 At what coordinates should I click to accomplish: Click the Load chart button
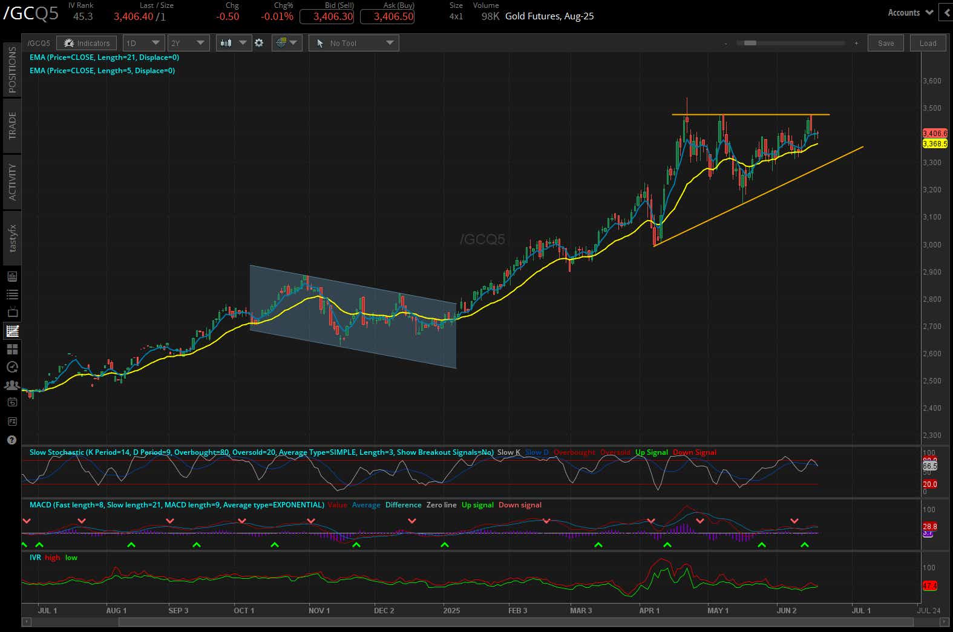928,43
